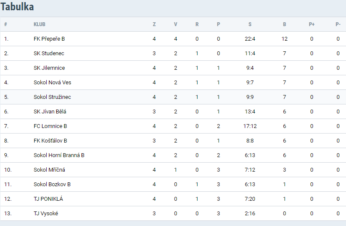Image resolution: width=346 pixels, height=226 pixels.
Task: Open Sokol Nová Ves club page
Action: pos(49,83)
